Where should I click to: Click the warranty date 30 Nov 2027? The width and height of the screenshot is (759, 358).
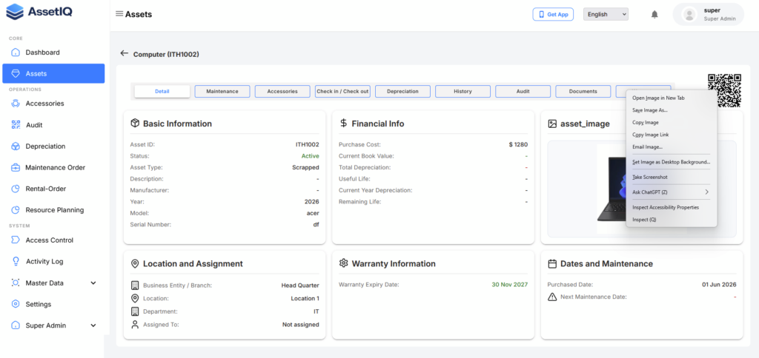click(510, 285)
